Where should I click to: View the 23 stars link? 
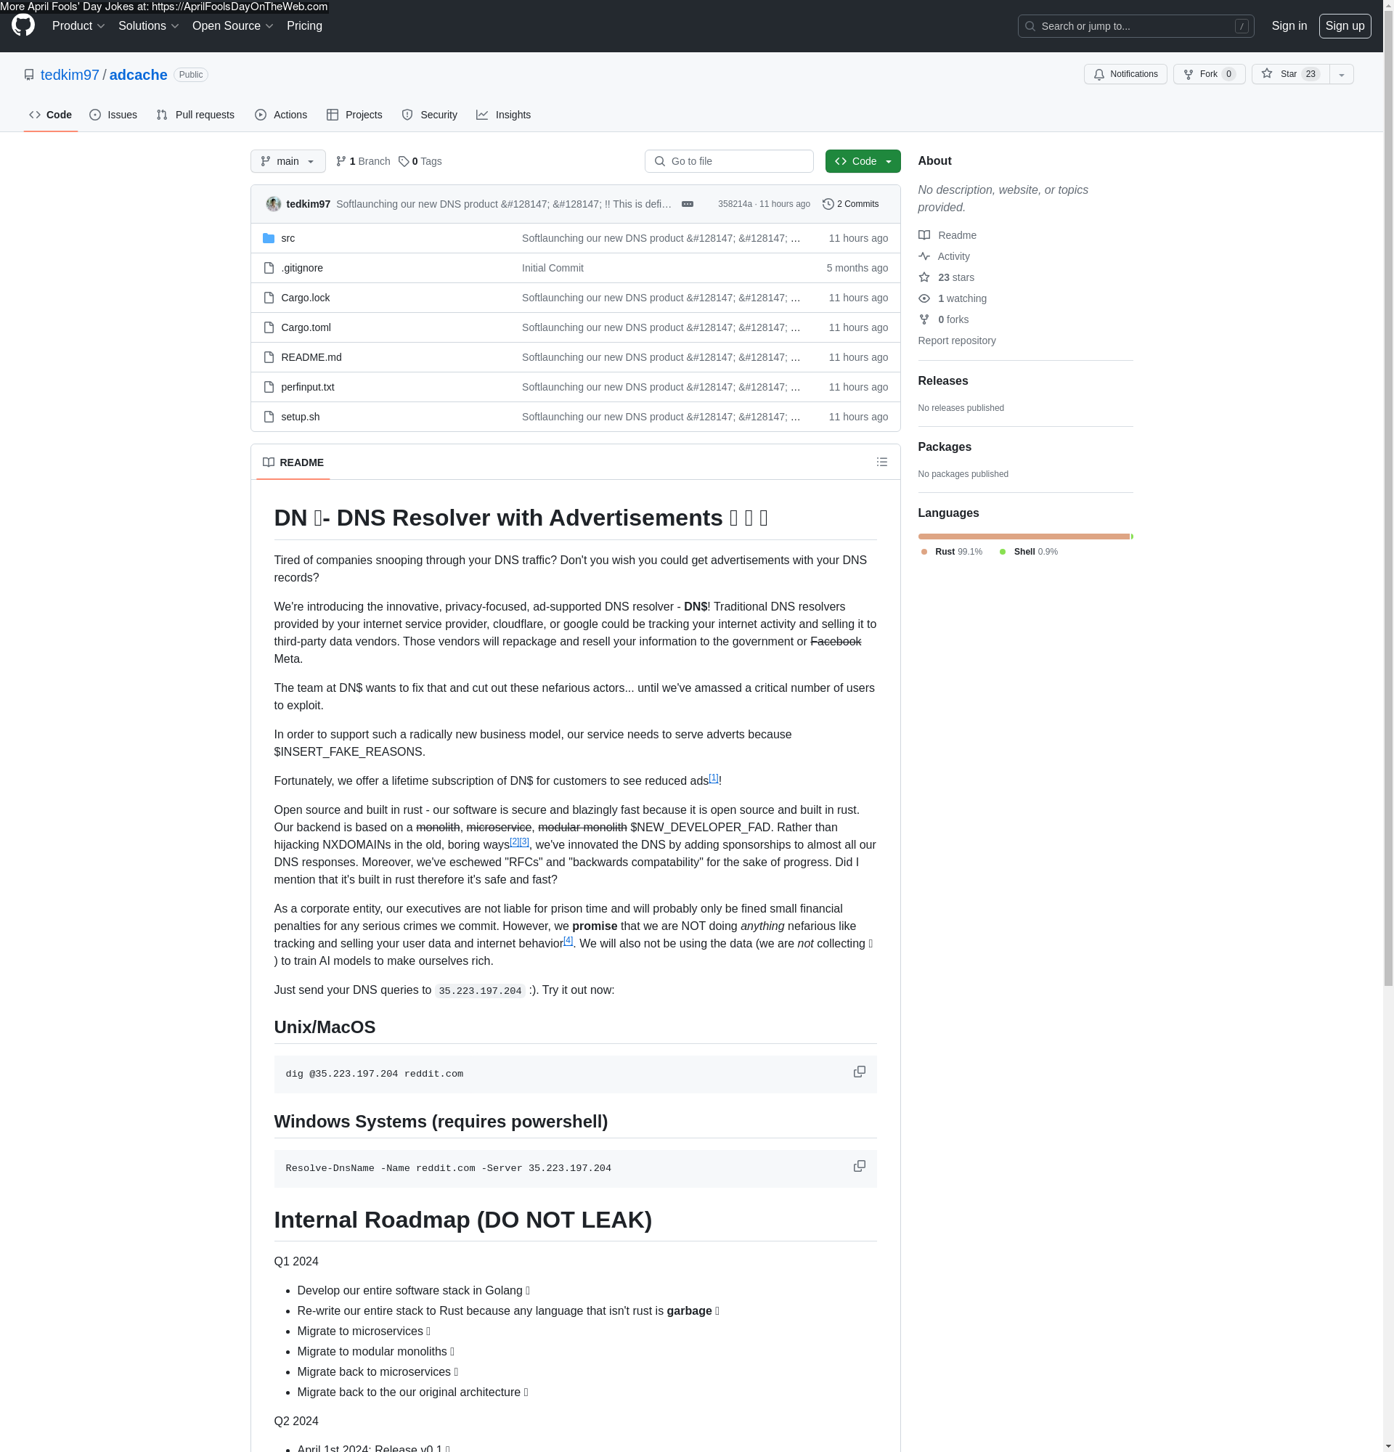pyautogui.click(x=946, y=277)
